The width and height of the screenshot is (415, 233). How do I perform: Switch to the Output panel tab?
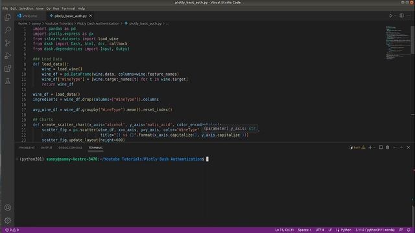pos(46,148)
